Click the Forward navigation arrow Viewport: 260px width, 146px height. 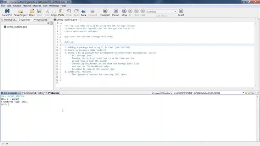click(93, 11)
